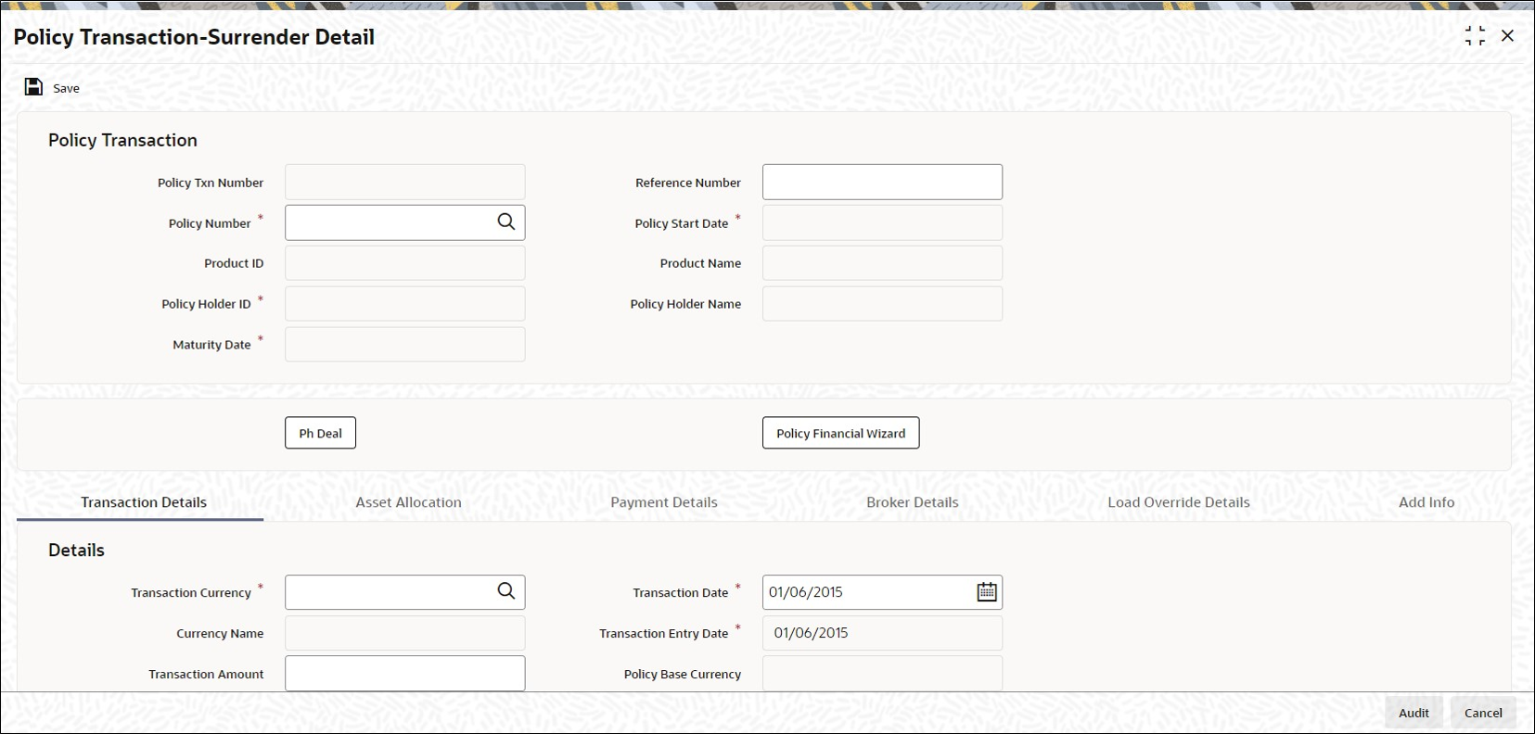Open the Transaction Date calendar picker
Image resolution: width=1535 pixels, height=734 pixels.
987,591
